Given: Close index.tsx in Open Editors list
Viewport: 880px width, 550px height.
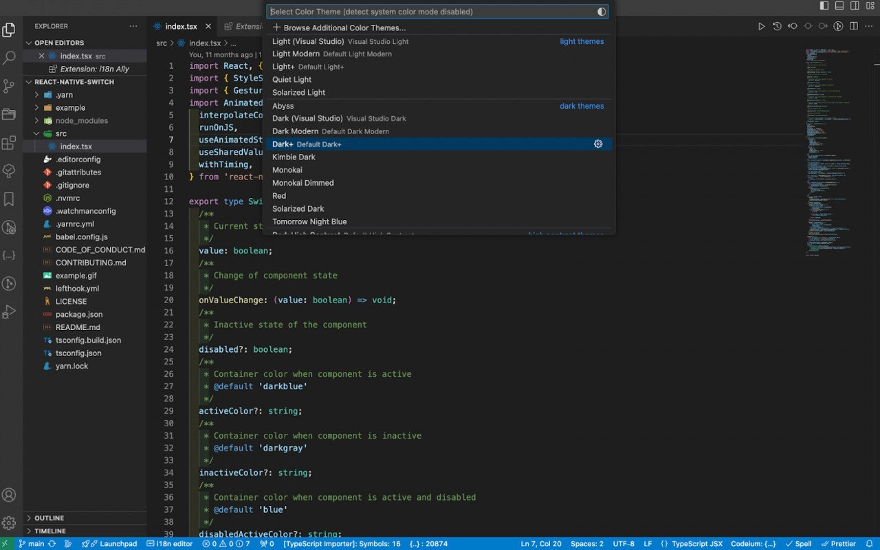Looking at the screenshot, I should pyautogui.click(x=41, y=56).
